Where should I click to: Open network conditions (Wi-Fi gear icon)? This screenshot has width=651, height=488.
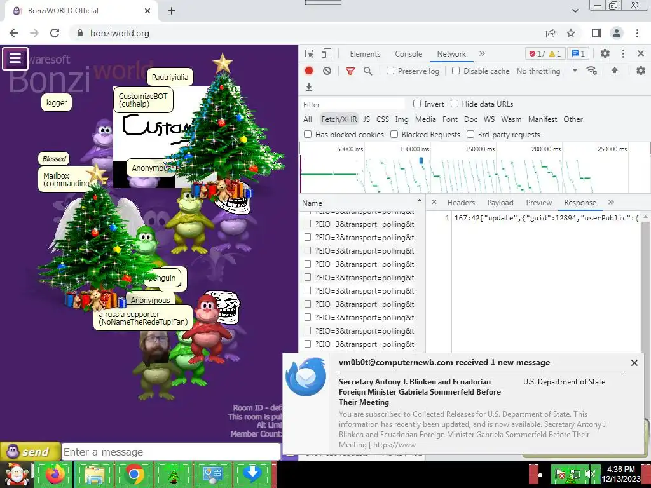[x=592, y=71]
